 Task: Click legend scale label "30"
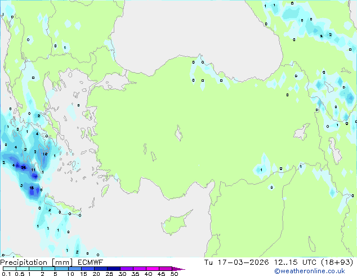[x=122, y=274]
